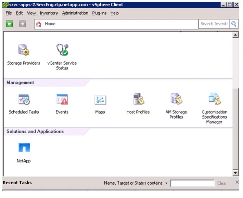243x198 pixels.
Task: Maximize the vSphere Client window
Action: click(230, 5)
